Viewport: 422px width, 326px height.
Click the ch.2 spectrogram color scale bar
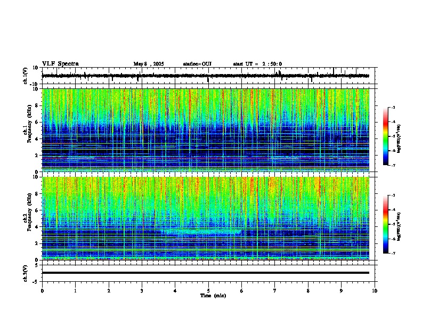[x=386, y=224]
